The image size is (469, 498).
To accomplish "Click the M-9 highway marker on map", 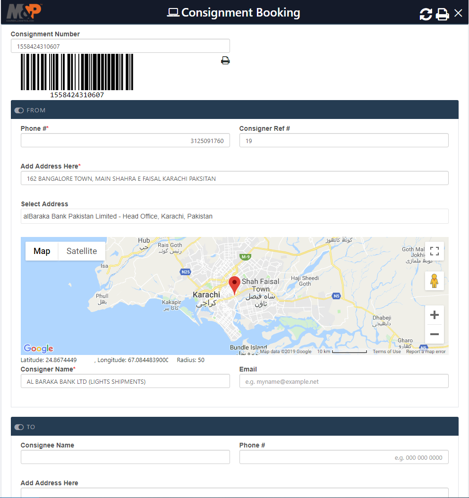I will [x=245, y=257].
